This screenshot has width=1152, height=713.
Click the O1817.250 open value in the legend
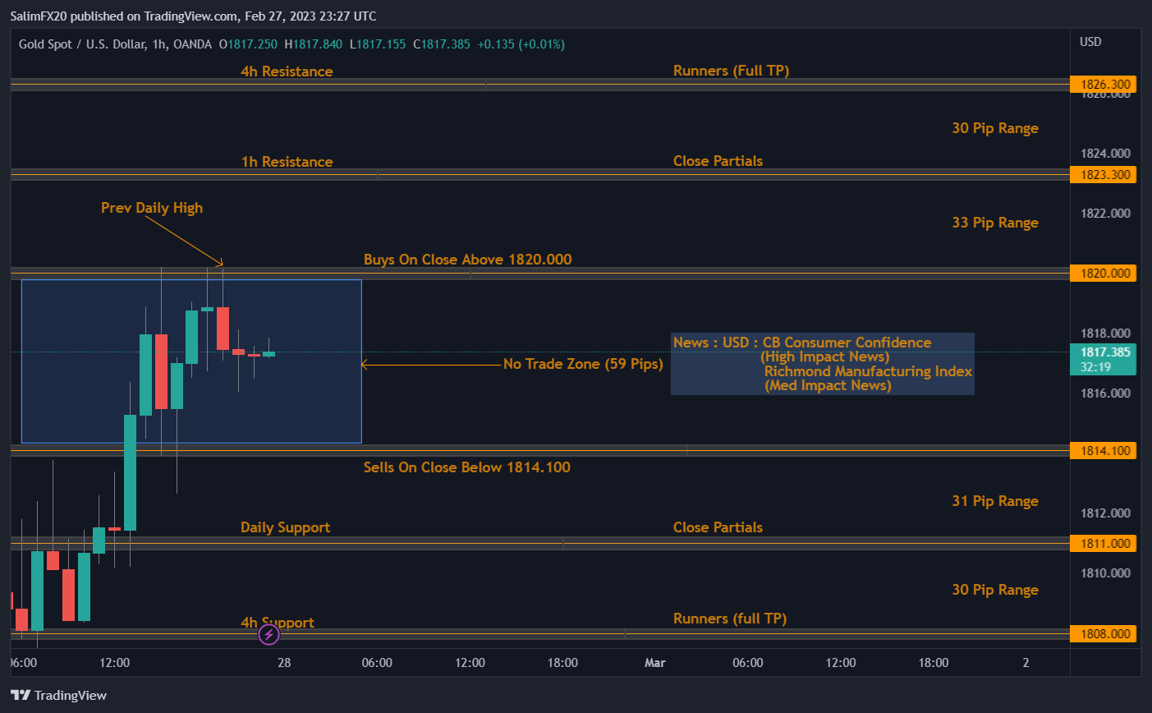click(x=247, y=44)
